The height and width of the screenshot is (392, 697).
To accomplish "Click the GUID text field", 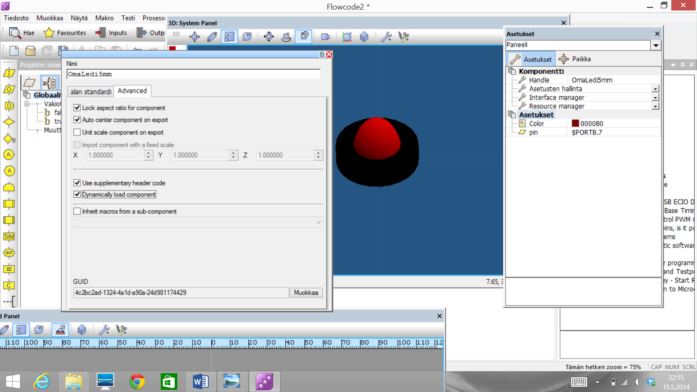I will point(181,293).
